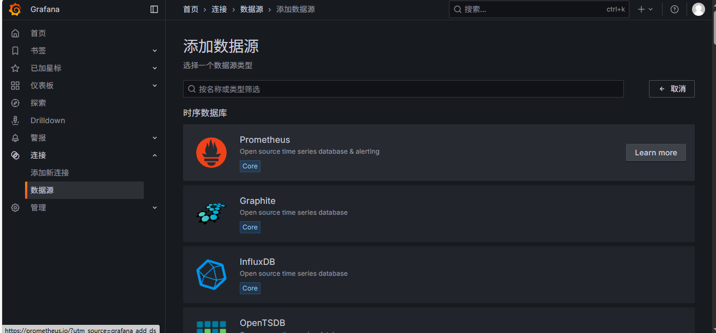Image resolution: width=716 pixels, height=333 pixels.
Task: Click the gear icon beside 管理
Action: [x=15, y=208]
